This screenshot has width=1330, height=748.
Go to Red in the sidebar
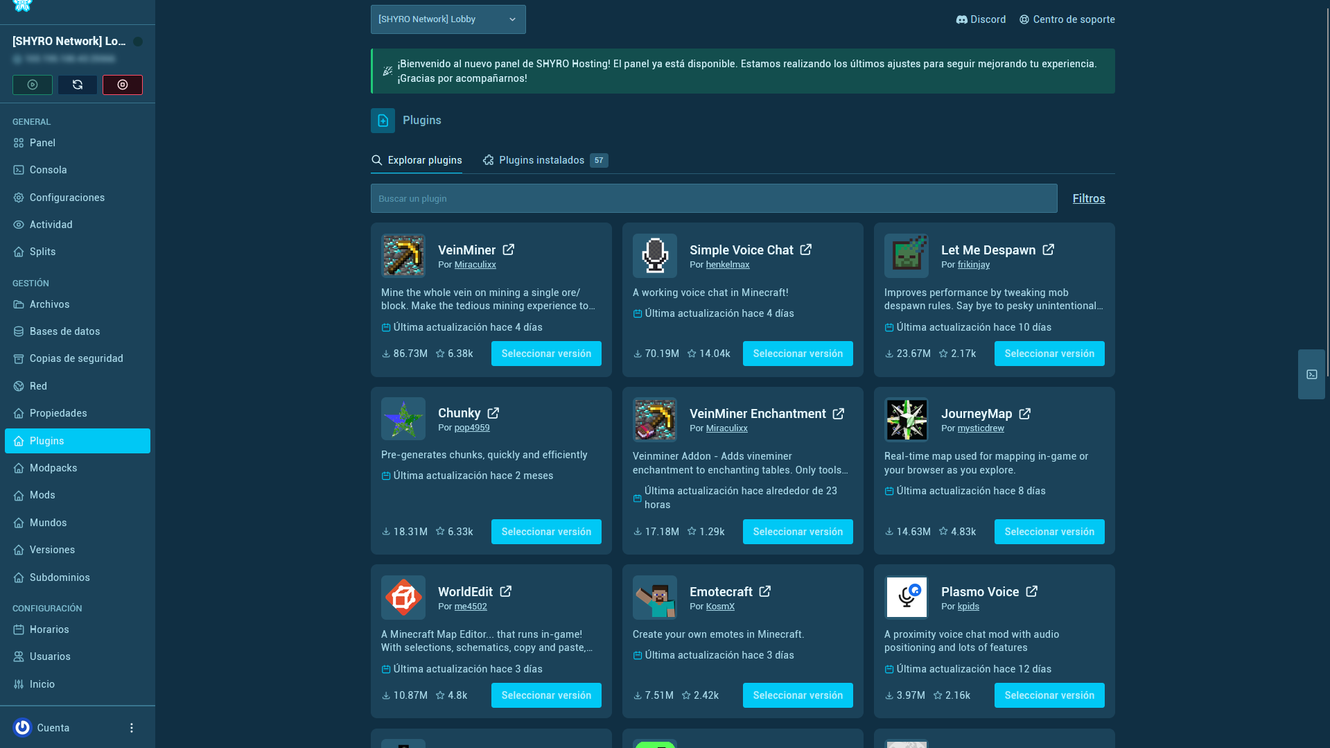click(78, 386)
